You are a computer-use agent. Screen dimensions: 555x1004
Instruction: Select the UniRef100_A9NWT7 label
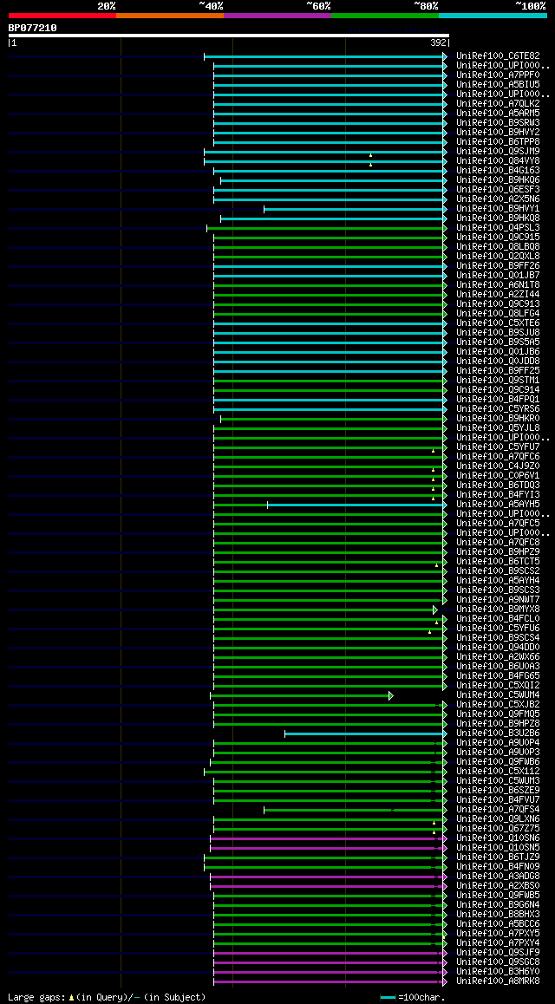coord(498,600)
